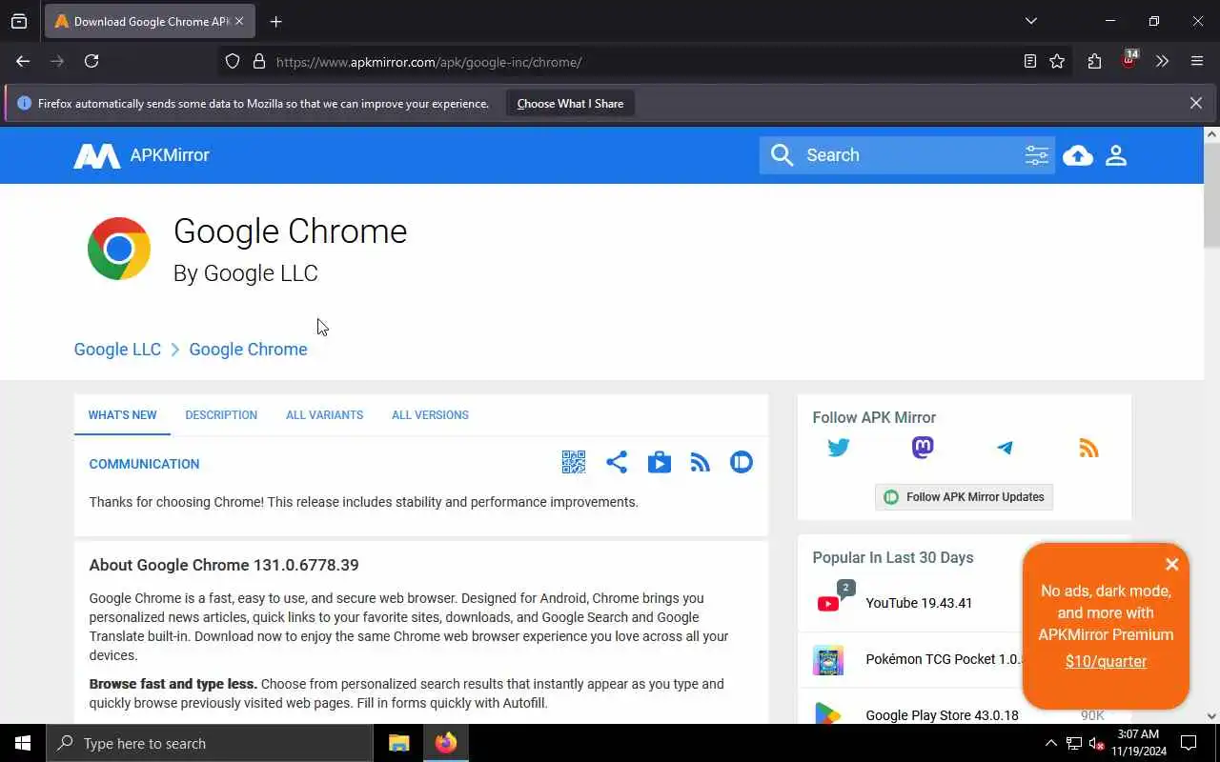Expand the list all tabs dropdown
Image resolution: width=1220 pixels, height=762 pixels.
click(1031, 21)
